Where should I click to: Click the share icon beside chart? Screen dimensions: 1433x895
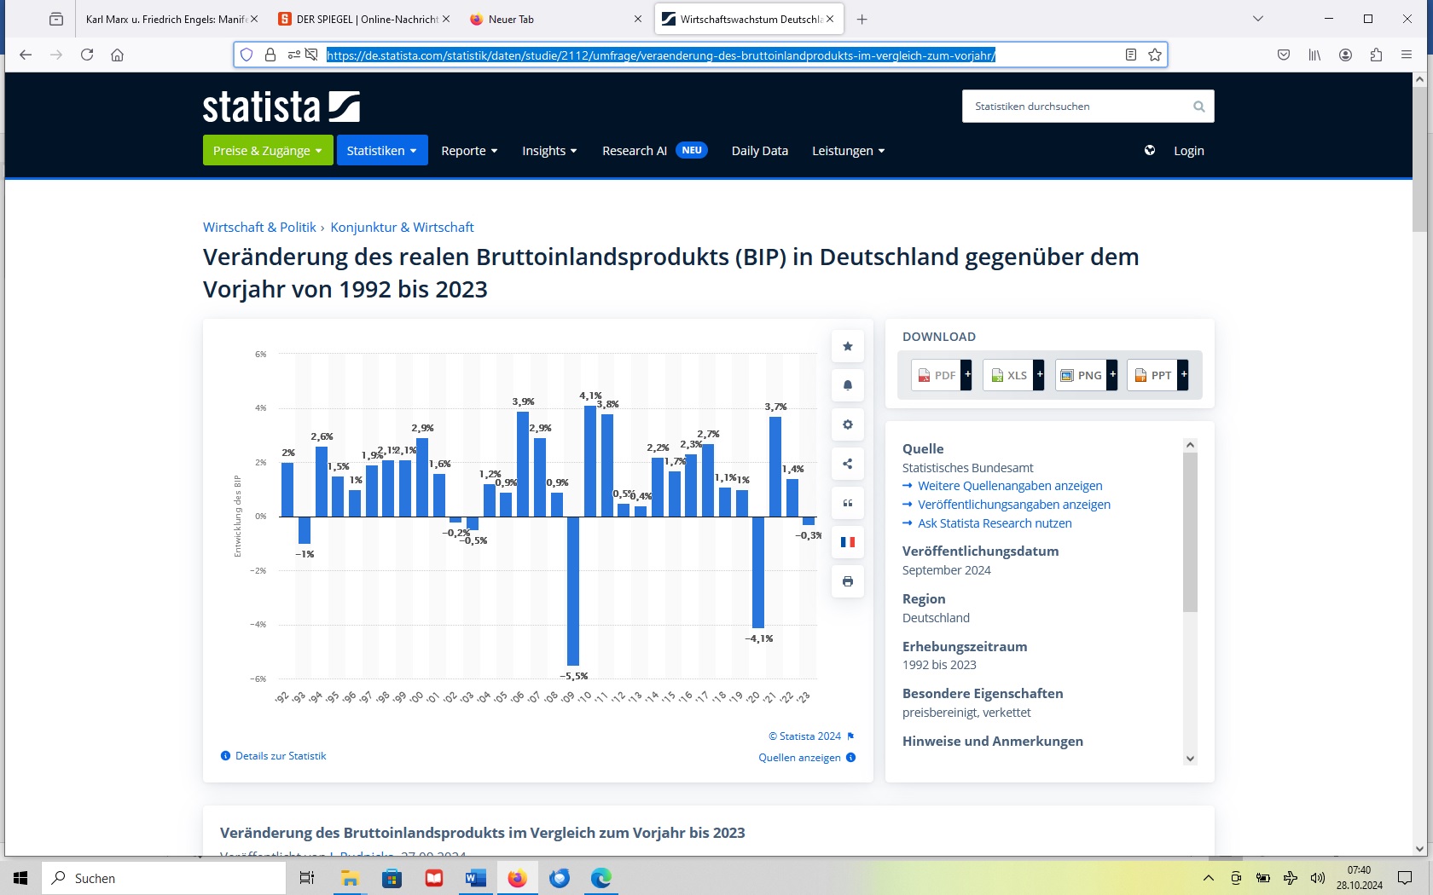pos(847,464)
